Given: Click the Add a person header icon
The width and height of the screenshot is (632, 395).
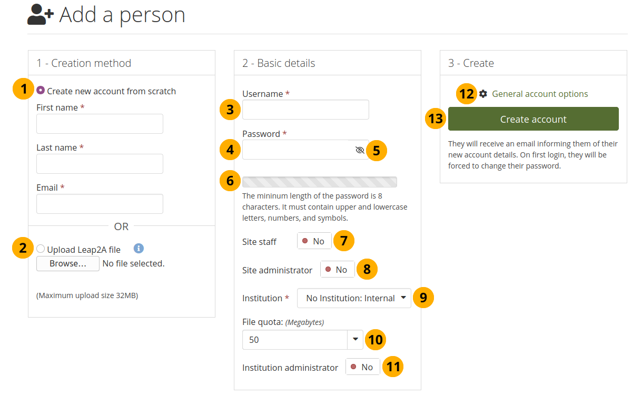Looking at the screenshot, I should tap(41, 16).
